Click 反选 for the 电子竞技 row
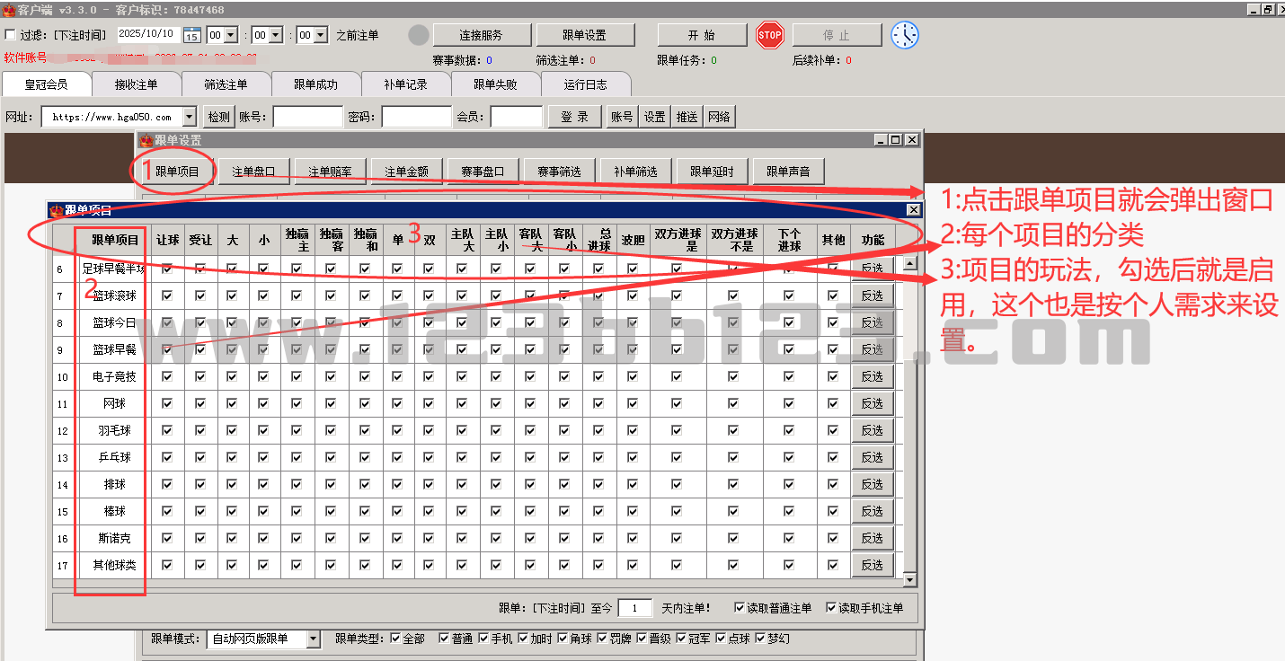This screenshot has height=661, width=1285. tap(872, 376)
